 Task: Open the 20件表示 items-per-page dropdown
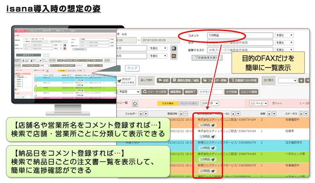(x=210, y=103)
